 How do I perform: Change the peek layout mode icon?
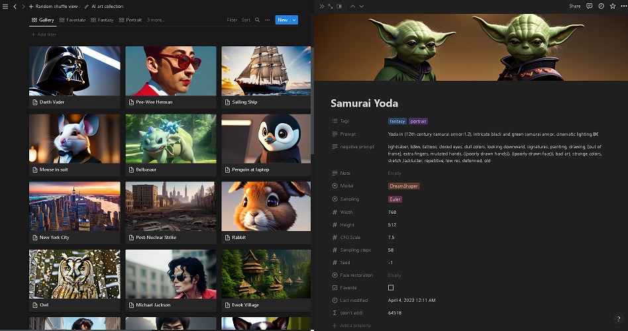pyautogui.click(x=339, y=7)
